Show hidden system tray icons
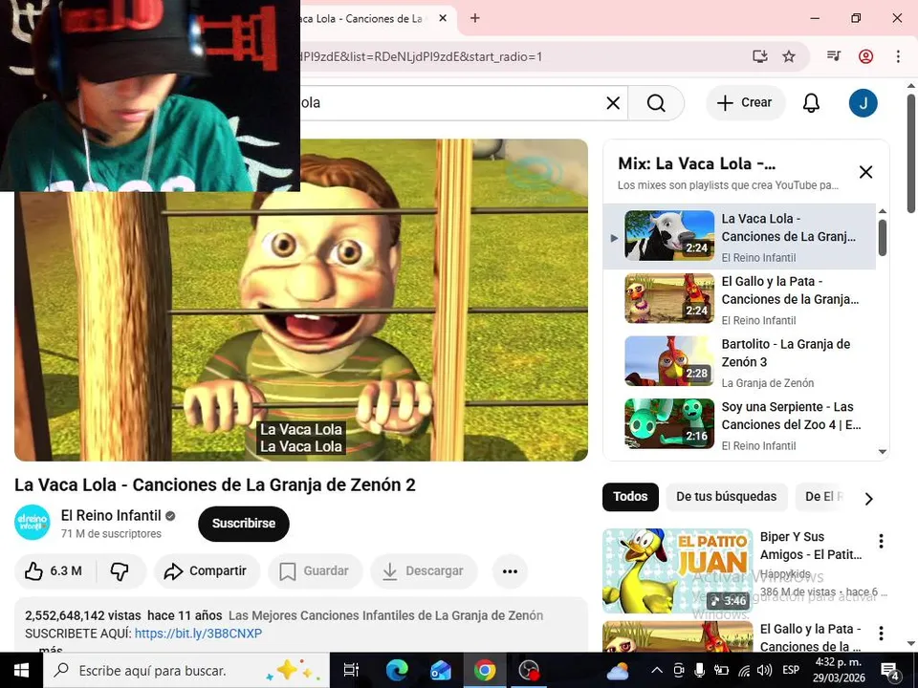This screenshot has width=918, height=688. click(x=657, y=671)
